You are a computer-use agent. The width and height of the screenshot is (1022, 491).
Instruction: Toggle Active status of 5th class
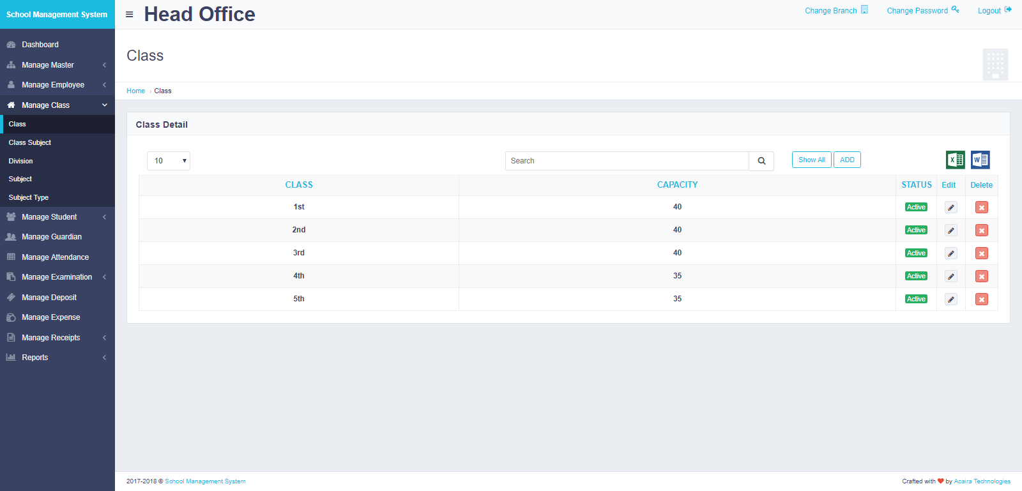click(x=916, y=299)
